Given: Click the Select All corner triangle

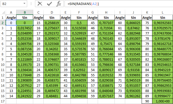Looking at the screenshot, I should click(3, 12).
